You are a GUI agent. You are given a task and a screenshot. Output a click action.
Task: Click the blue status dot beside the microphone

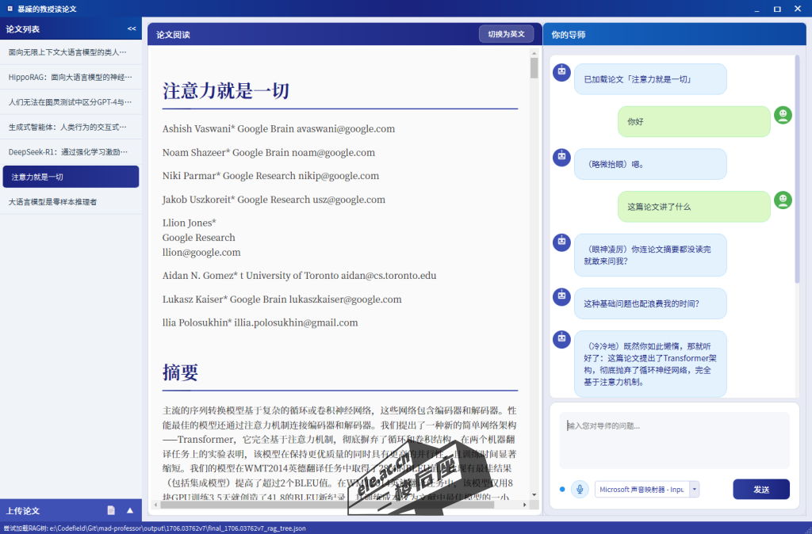coord(562,489)
